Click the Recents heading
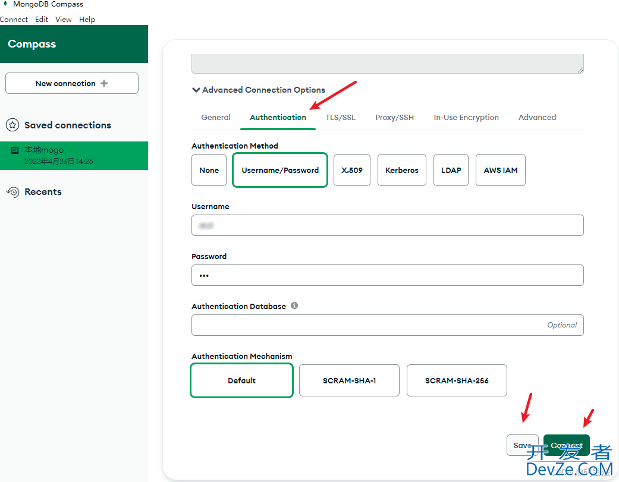Viewport: 619px width, 482px height. [43, 192]
